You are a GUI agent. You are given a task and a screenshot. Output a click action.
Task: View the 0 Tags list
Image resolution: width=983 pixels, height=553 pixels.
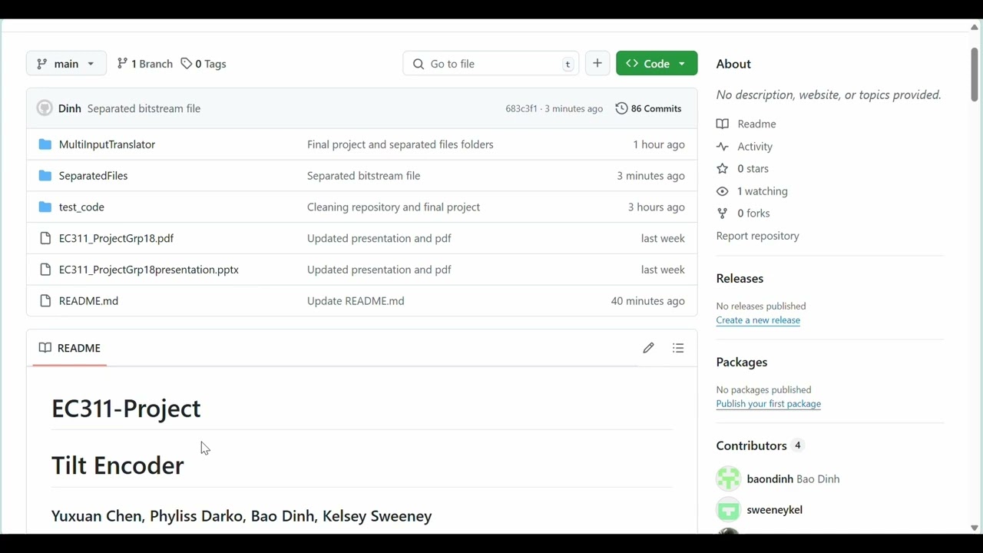(x=204, y=64)
